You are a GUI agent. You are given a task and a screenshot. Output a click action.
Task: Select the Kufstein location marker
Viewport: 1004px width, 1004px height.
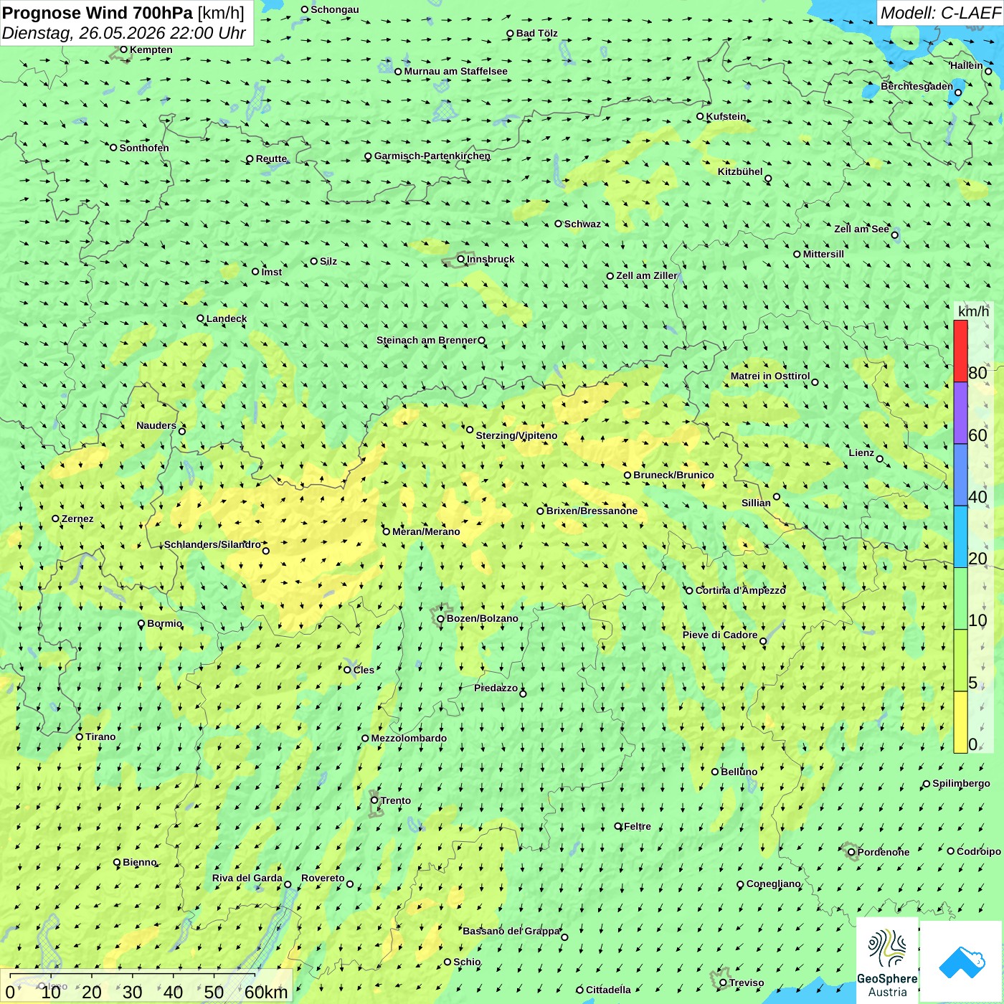(701, 116)
